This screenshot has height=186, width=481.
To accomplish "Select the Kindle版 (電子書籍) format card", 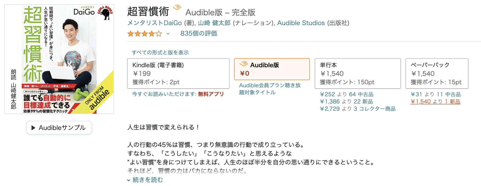I will (x=178, y=73).
